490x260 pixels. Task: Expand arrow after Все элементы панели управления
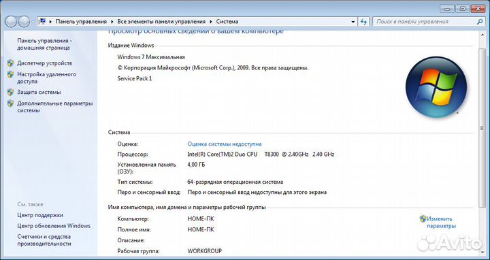coord(211,22)
